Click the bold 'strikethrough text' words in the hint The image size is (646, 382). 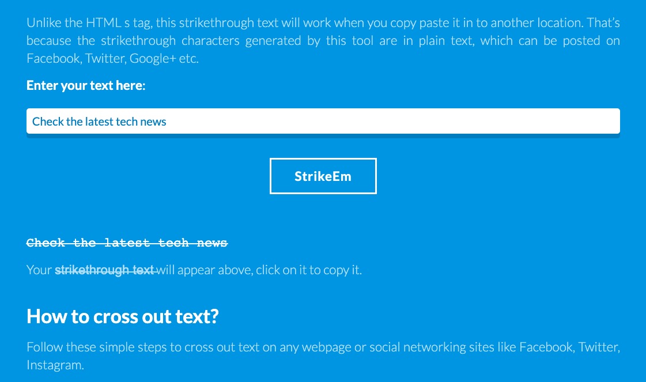tap(105, 270)
